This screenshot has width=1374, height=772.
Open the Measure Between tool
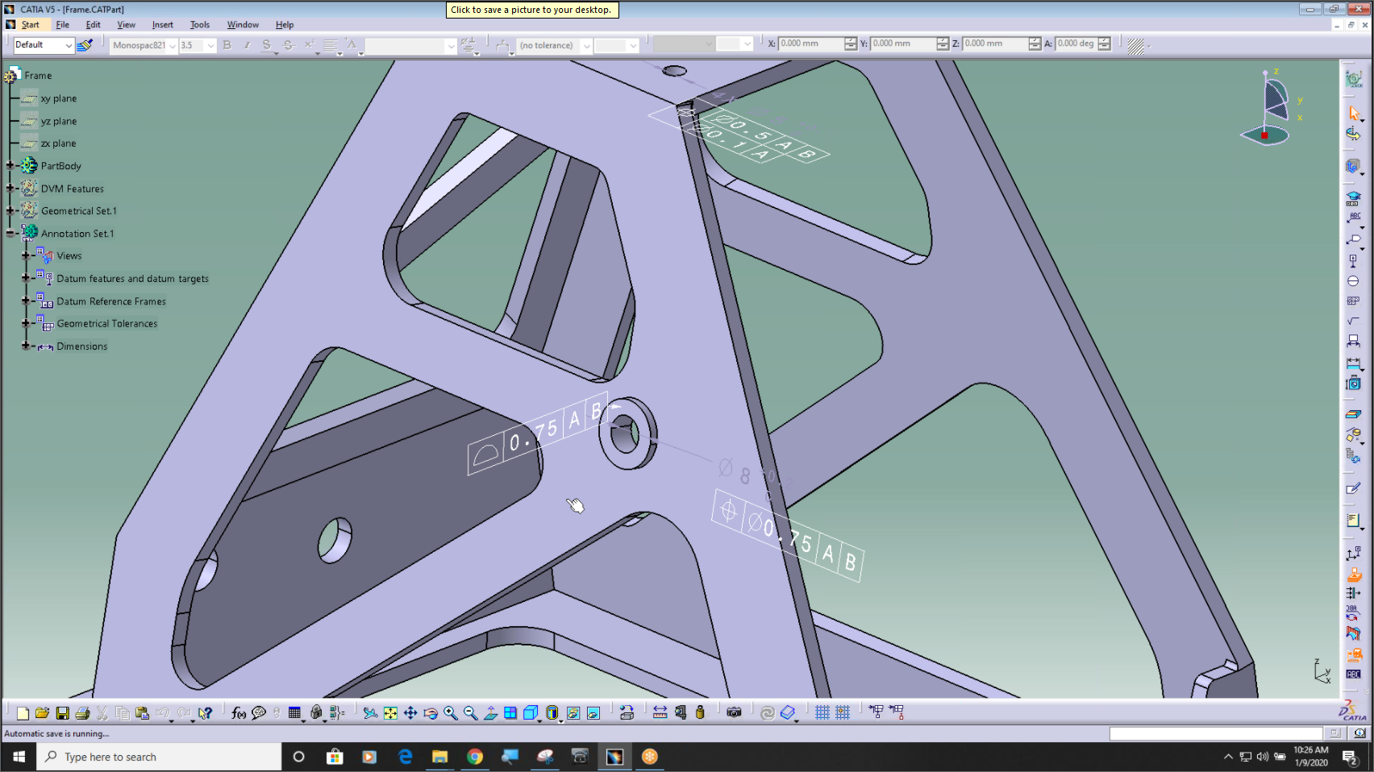(x=660, y=712)
